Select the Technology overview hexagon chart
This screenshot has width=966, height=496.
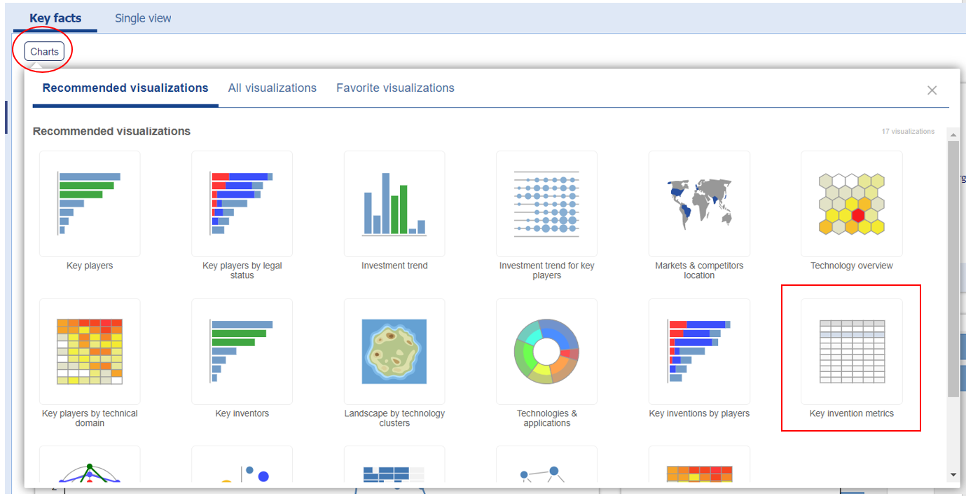[x=852, y=204]
